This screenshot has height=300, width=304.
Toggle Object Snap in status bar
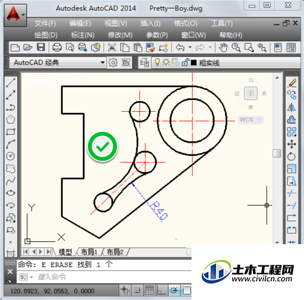187,290
